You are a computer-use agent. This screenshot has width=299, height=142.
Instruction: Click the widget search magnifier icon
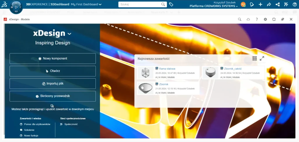(240, 19)
